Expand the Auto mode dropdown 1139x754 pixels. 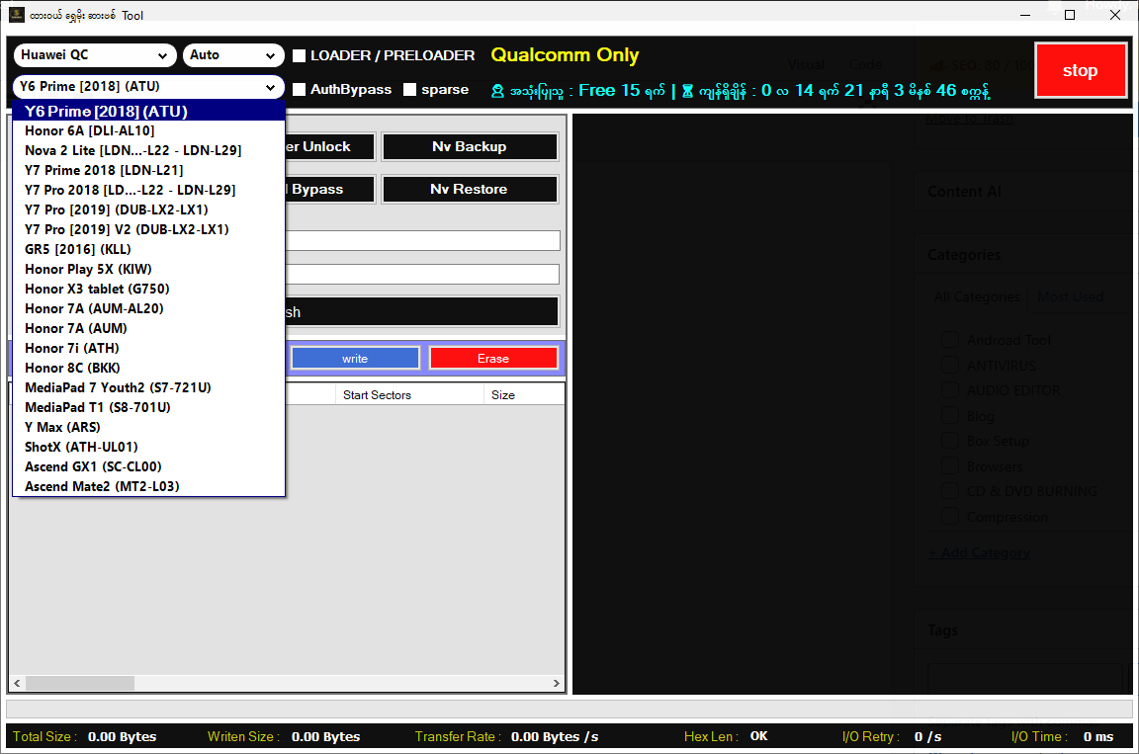(x=233, y=55)
